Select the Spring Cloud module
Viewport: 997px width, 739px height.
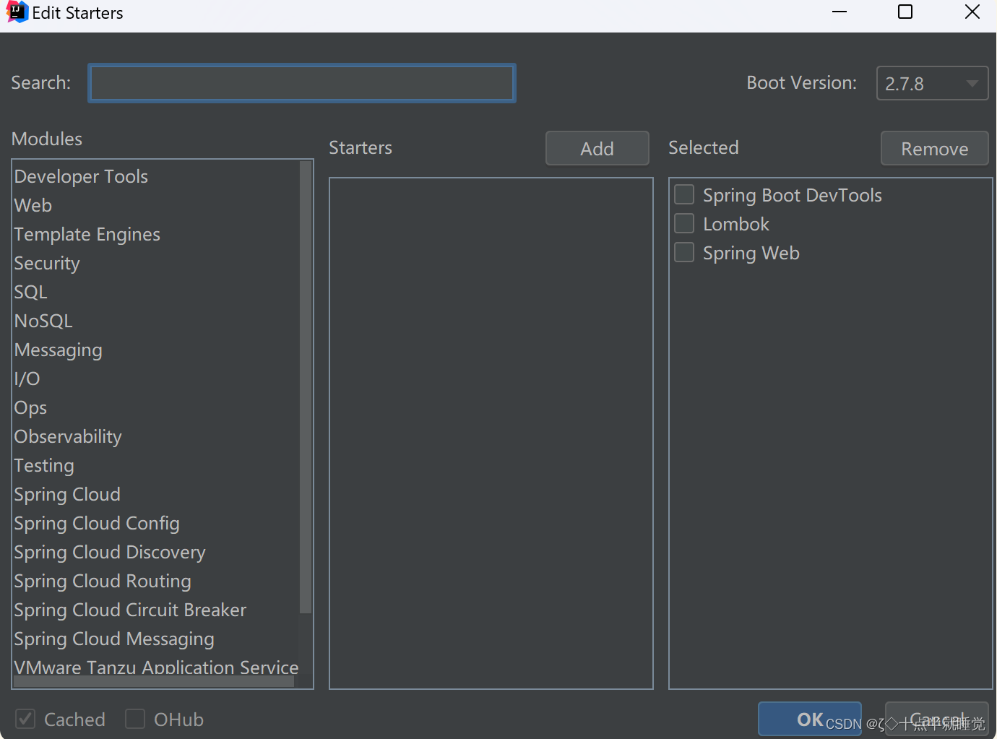156,494
